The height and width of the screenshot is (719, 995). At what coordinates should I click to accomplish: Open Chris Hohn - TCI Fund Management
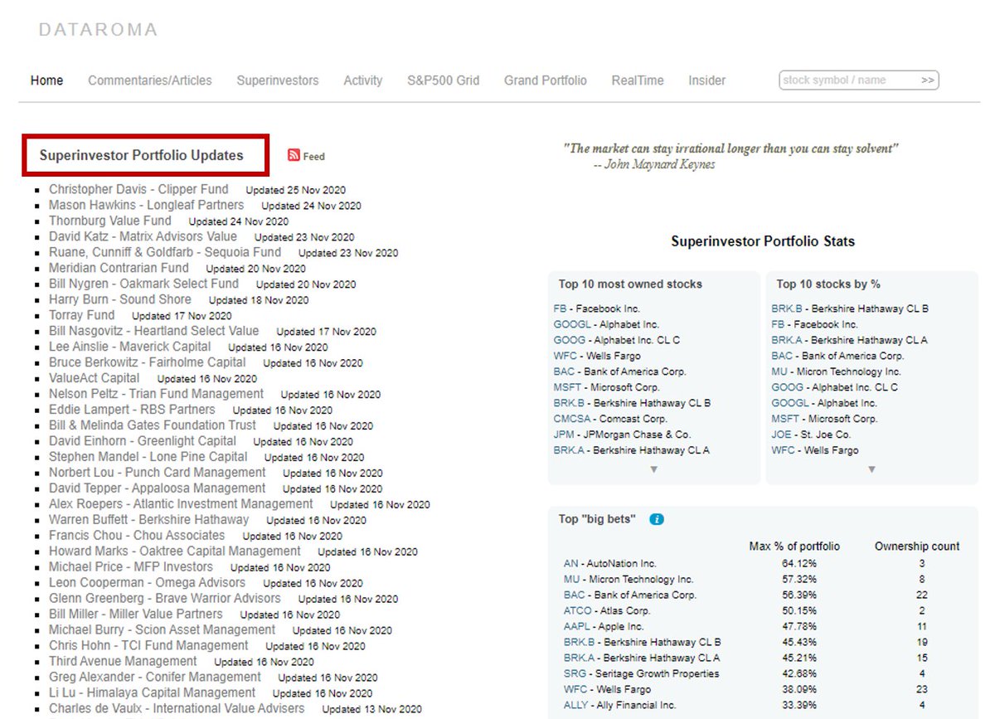pos(149,646)
